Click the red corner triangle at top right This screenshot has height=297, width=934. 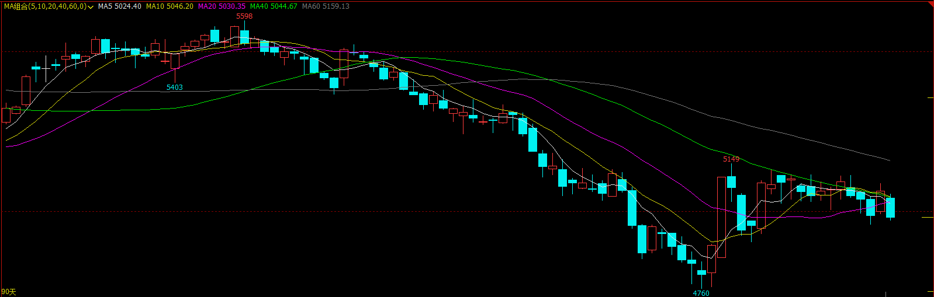(x=931, y=3)
